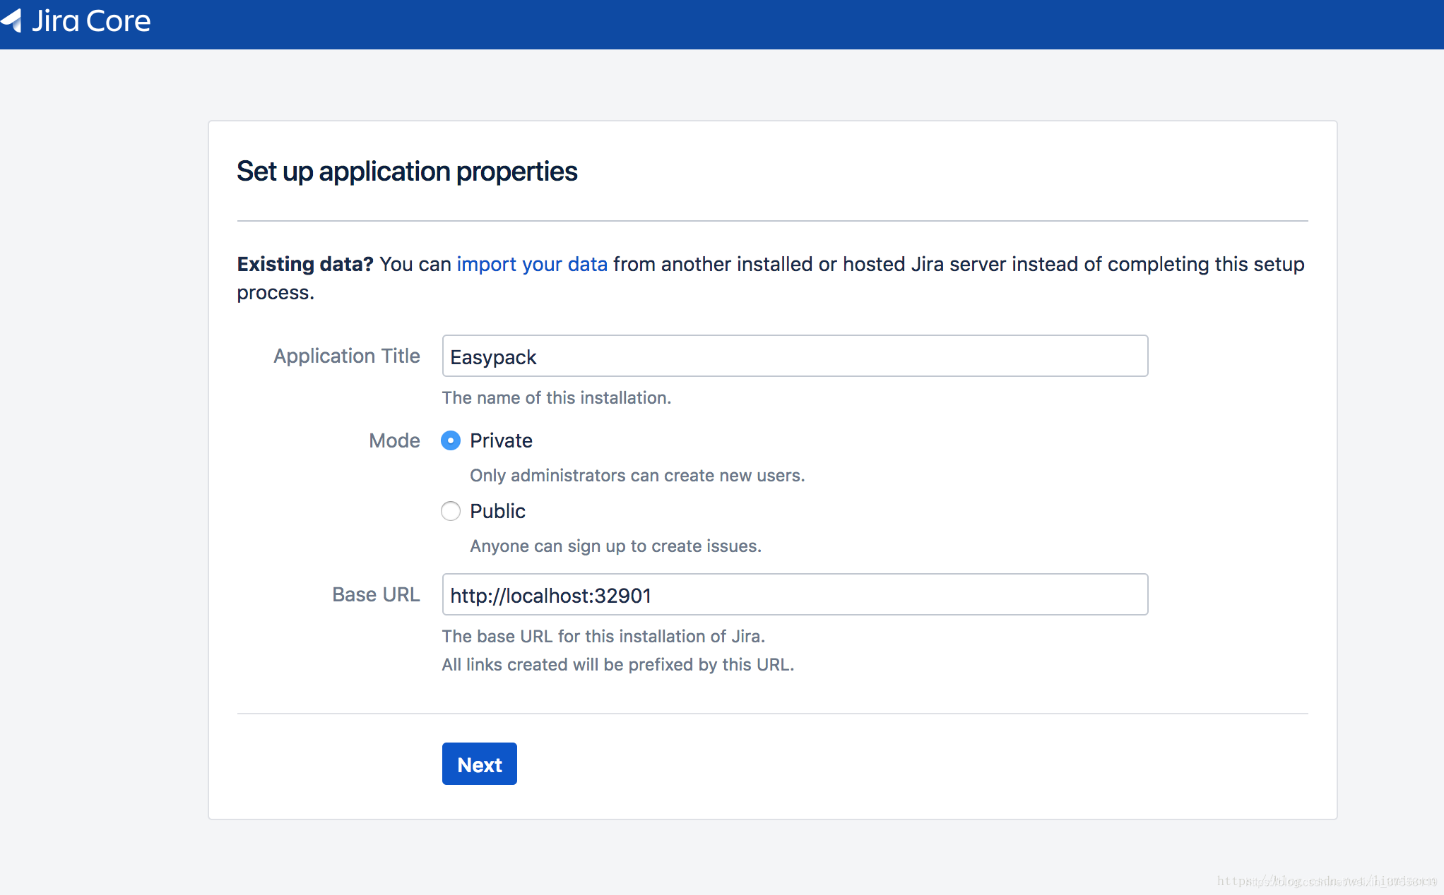Click the Base URL label

point(376,594)
